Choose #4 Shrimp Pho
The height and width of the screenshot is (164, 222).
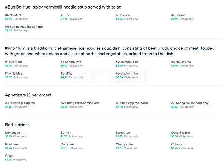tap(70, 62)
